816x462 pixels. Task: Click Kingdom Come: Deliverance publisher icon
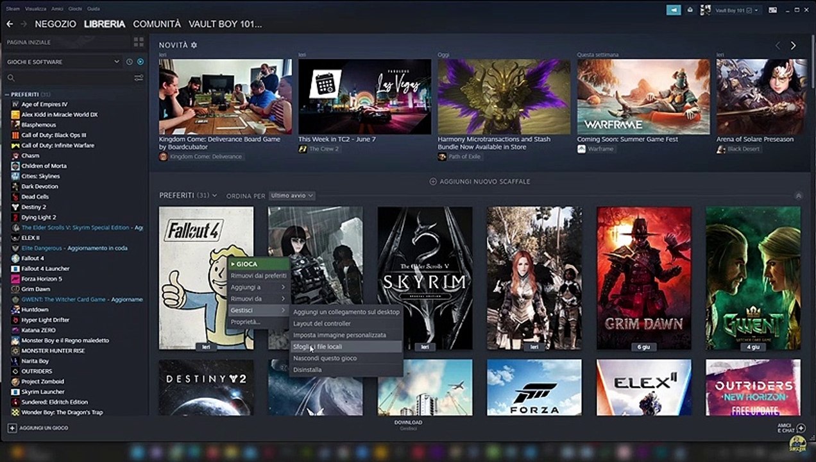pos(163,157)
